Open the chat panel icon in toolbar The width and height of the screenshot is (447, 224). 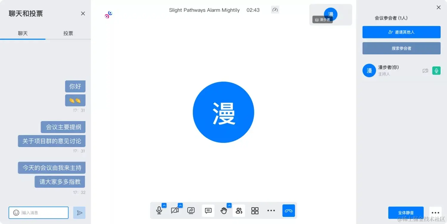208,211
